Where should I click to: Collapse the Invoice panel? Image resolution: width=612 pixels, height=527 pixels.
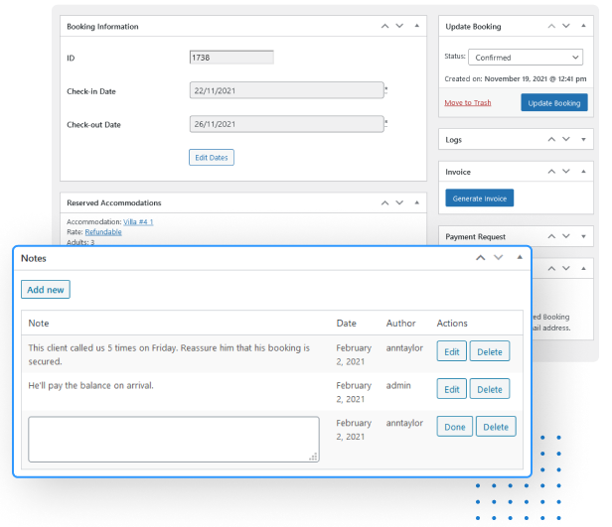[583, 172]
